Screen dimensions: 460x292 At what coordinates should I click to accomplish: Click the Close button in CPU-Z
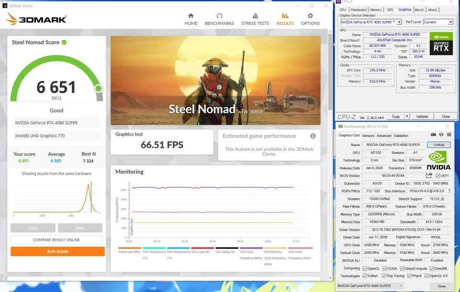445,116
